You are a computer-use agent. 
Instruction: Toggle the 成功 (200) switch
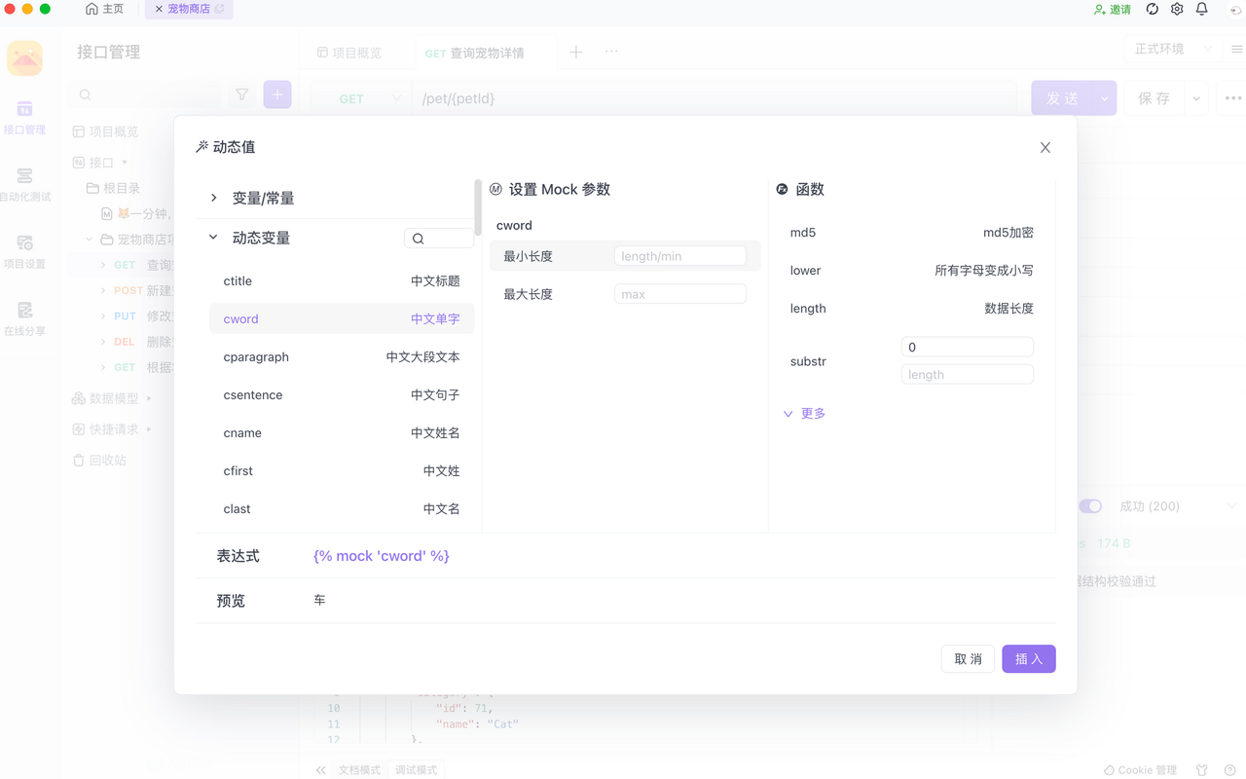click(1090, 505)
